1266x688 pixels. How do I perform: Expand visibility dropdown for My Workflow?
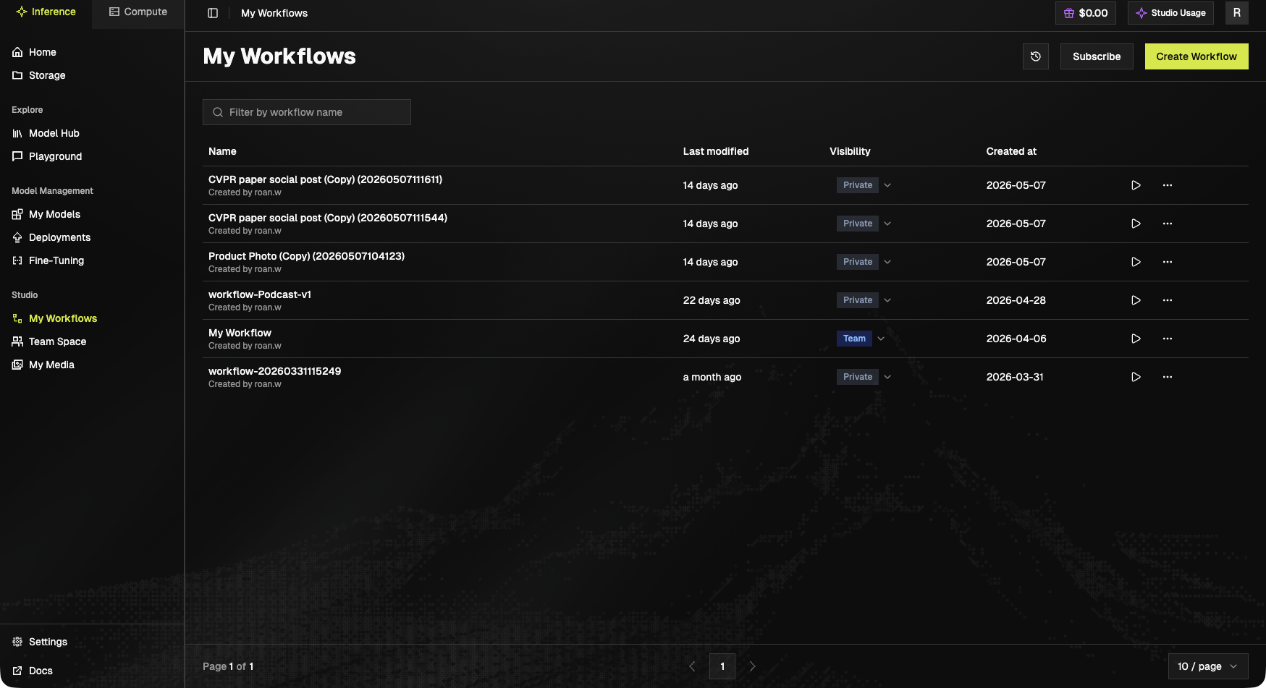[x=881, y=339]
